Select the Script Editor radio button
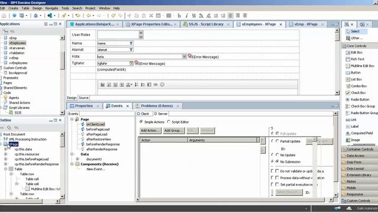The height and width of the screenshot is (213, 378). [x=169, y=122]
